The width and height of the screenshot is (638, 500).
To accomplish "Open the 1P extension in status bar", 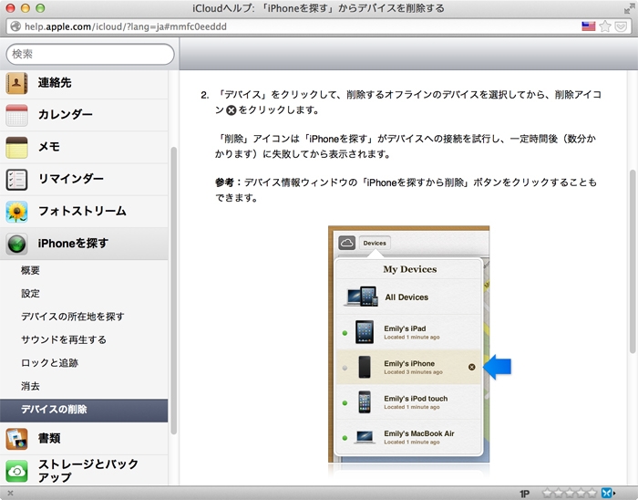I will pyautogui.click(x=525, y=493).
